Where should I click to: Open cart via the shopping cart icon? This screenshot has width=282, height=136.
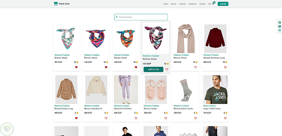tap(213, 4)
